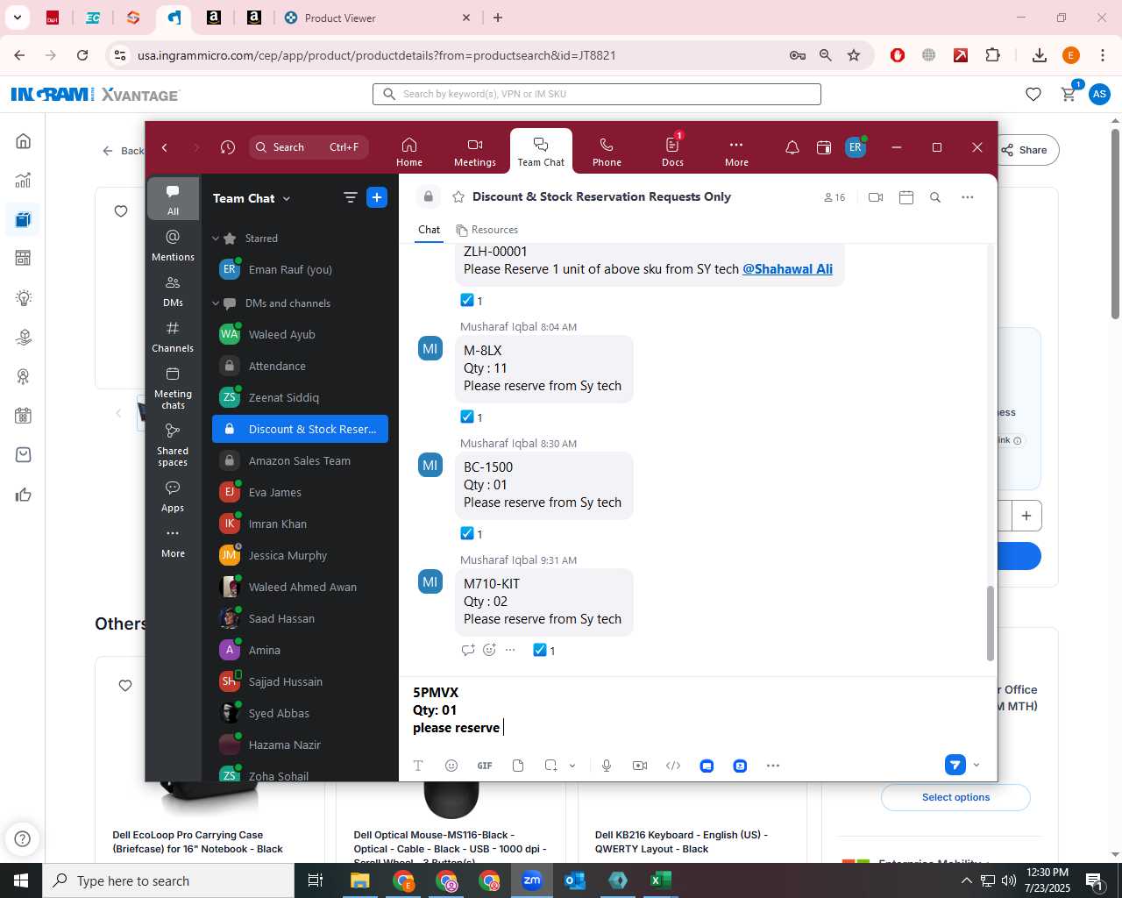Create new chat with plus button
This screenshot has height=898, width=1122.
[377, 198]
